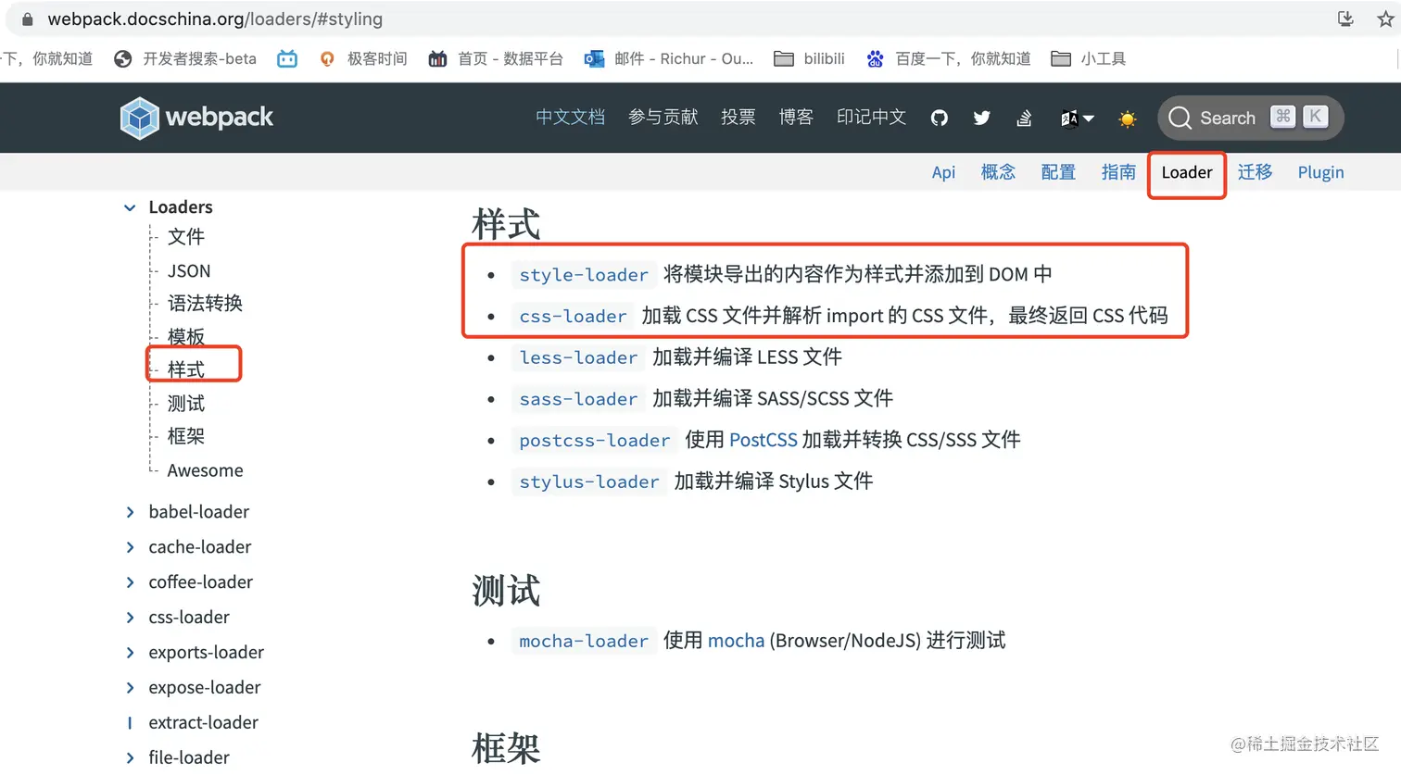Image resolution: width=1401 pixels, height=775 pixels.
Task: Go to Awesome in the sidebar
Action: tap(205, 470)
